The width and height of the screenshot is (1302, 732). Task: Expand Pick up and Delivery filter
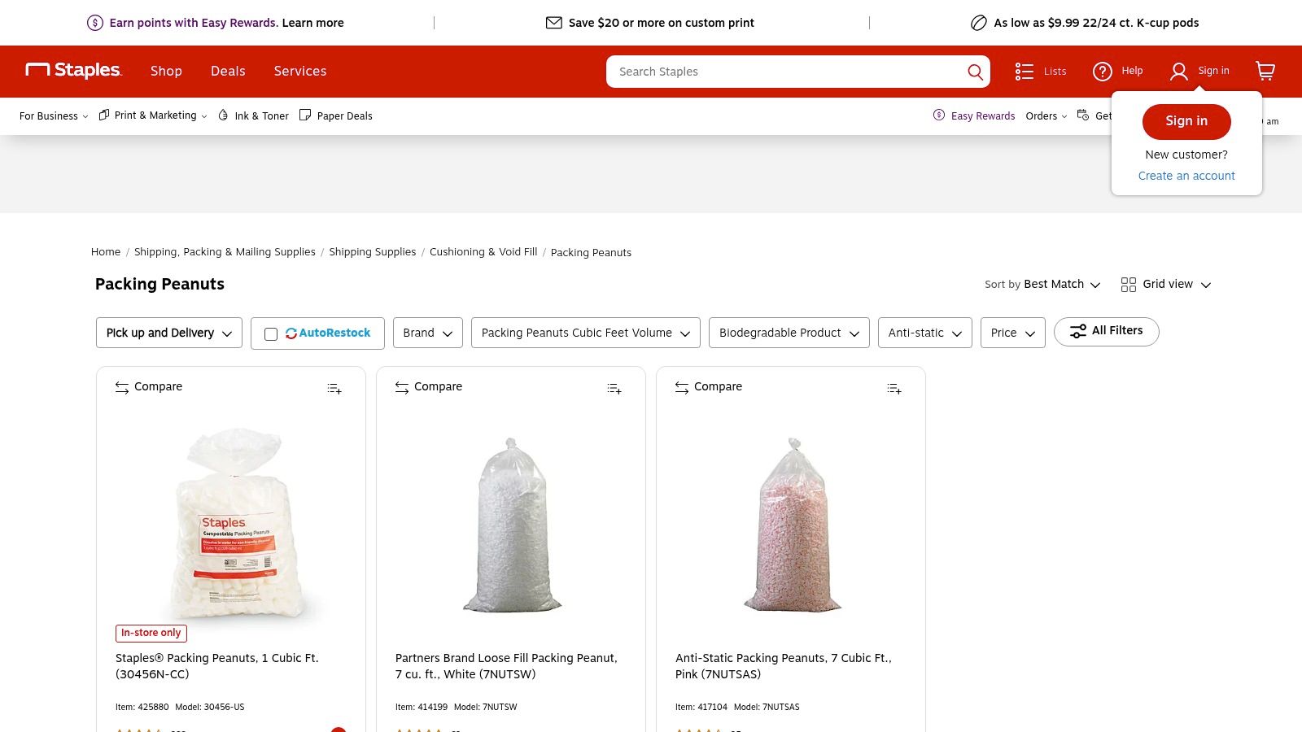pos(169,333)
